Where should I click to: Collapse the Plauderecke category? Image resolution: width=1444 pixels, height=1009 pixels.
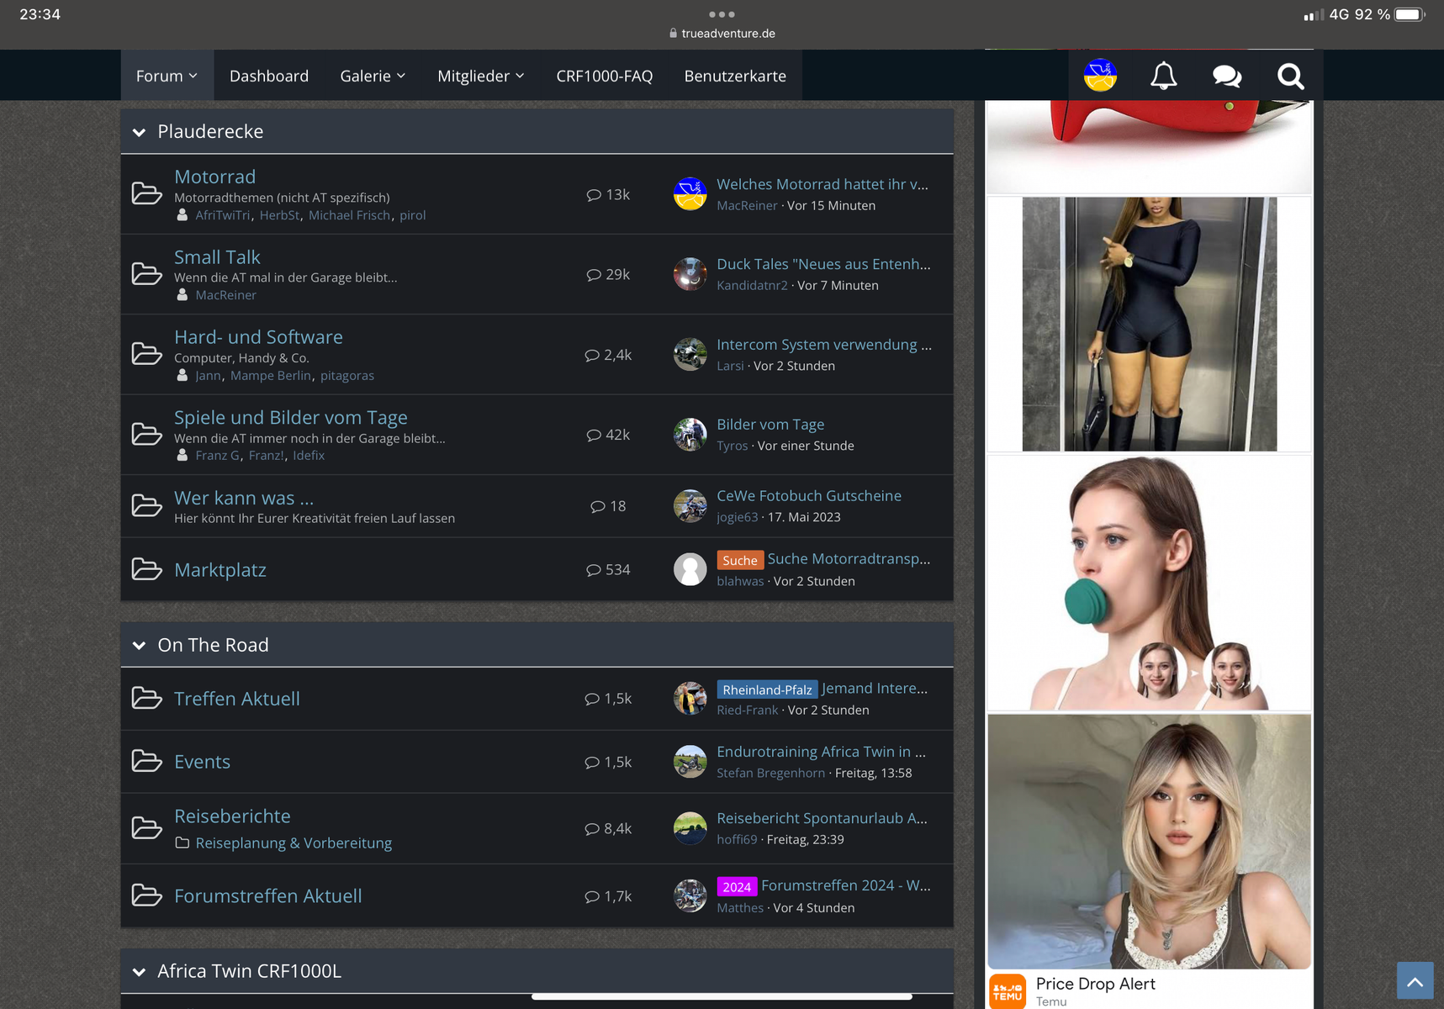coord(140,132)
